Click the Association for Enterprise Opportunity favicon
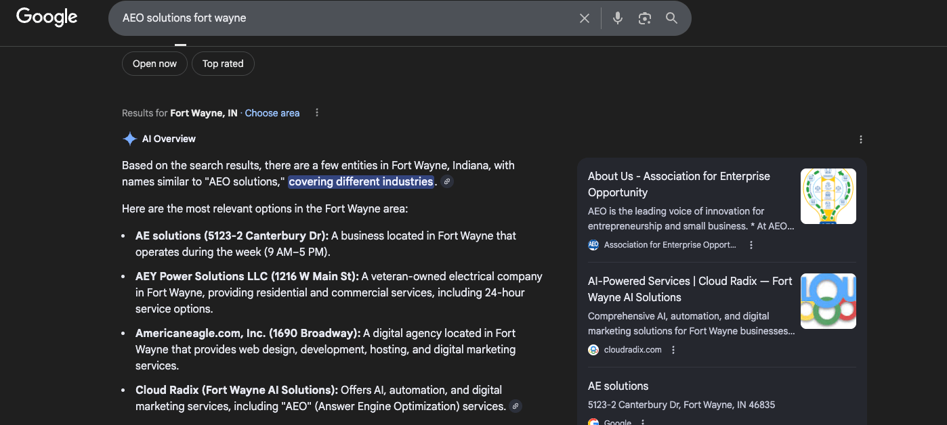The height and width of the screenshot is (425, 947). point(593,245)
